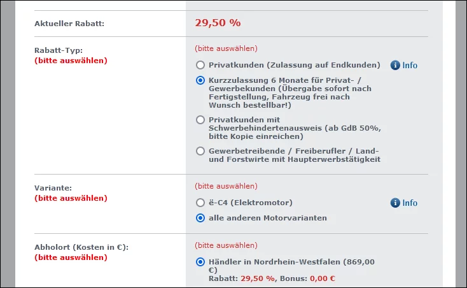467x288 pixels.
Task: Select Händler in Nordrhein-Westfalen radio button
Action: click(200, 262)
